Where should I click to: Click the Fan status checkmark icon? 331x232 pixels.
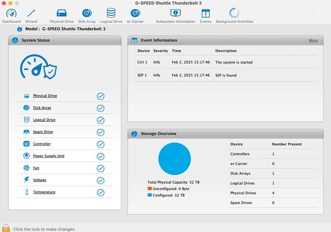click(101, 169)
